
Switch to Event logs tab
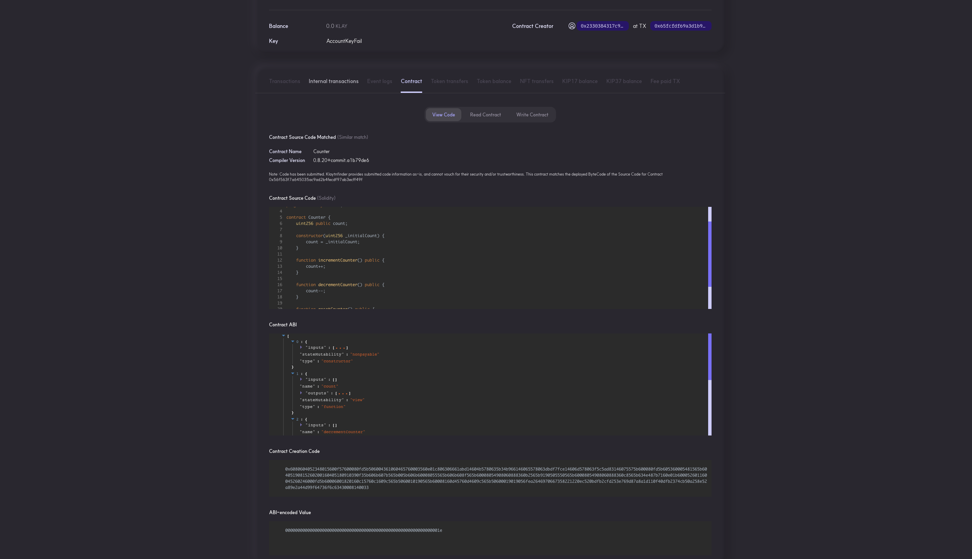pos(379,81)
